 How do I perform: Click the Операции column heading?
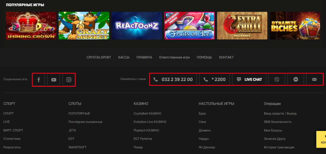272,104
